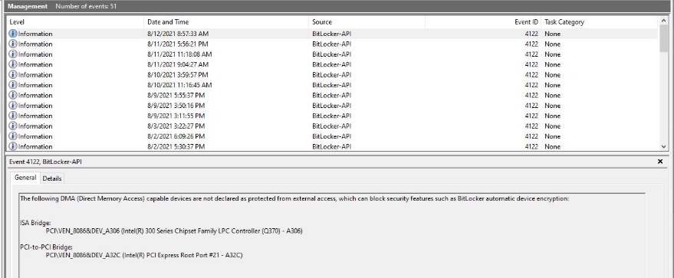The height and width of the screenshot is (278, 674).
Task: Click the info icon for the 8/10/2021 11:16:45 AM event
Action: 13,85
